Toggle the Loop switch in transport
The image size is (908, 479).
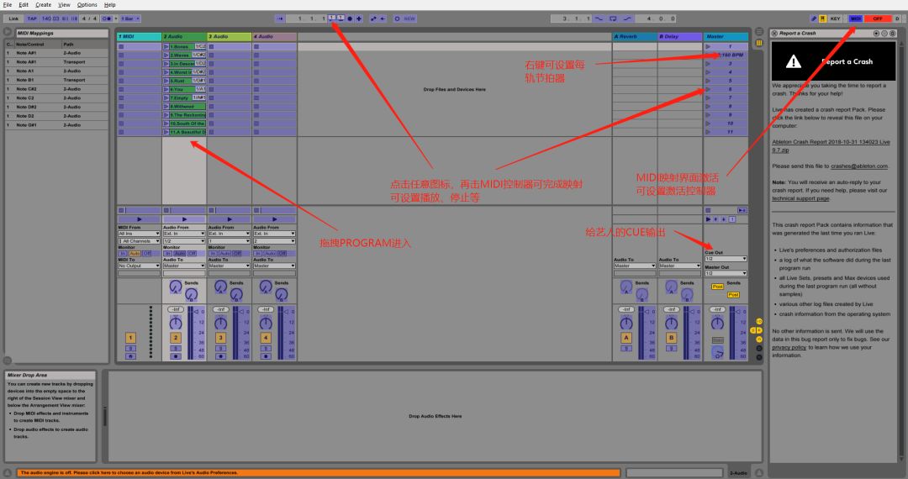pos(613,18)
